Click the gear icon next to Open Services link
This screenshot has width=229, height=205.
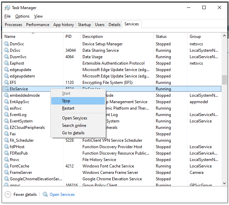tap(45, 195)
